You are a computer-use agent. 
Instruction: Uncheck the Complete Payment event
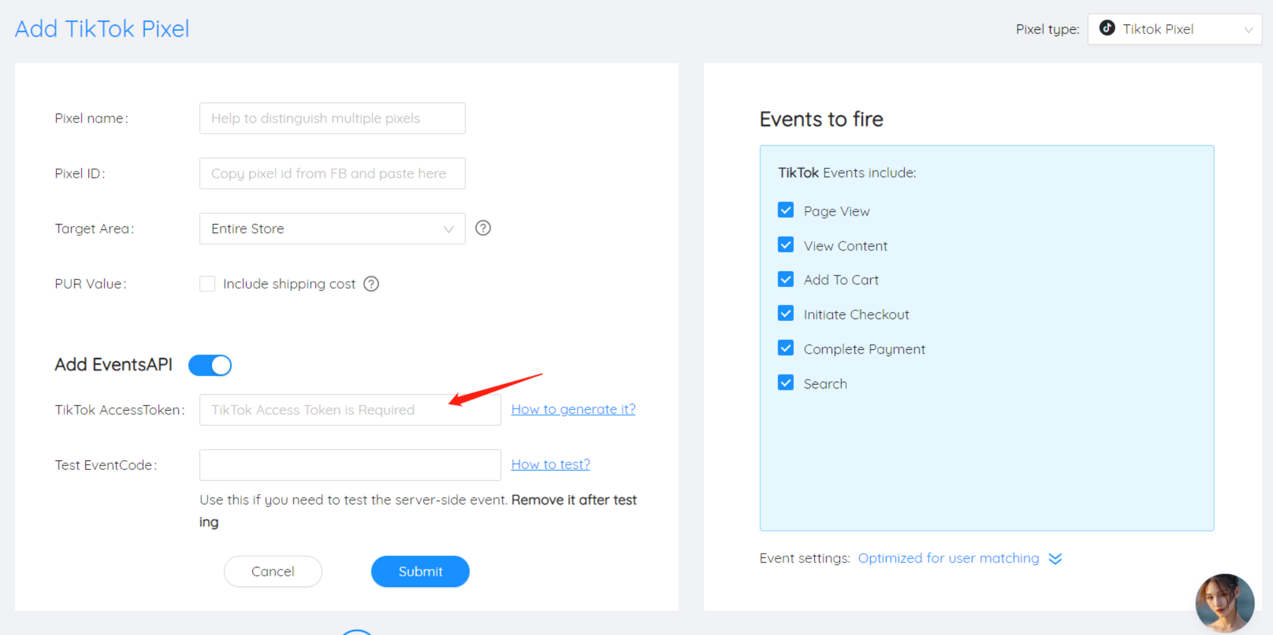[x=786, y=348]
